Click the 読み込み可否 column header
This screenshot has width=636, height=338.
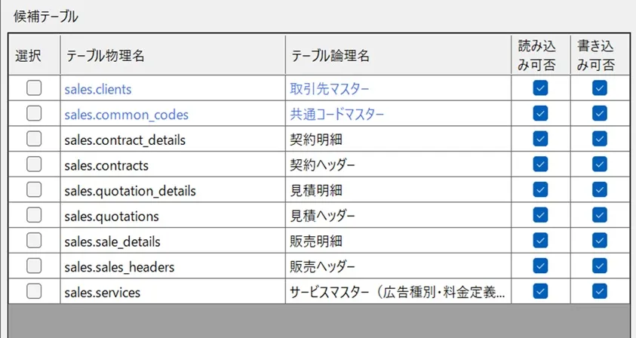tap(541, 55)
